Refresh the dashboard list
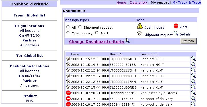The height and width of the screenshot is (107, 207). pyautogui.click(x=188, y=41)
